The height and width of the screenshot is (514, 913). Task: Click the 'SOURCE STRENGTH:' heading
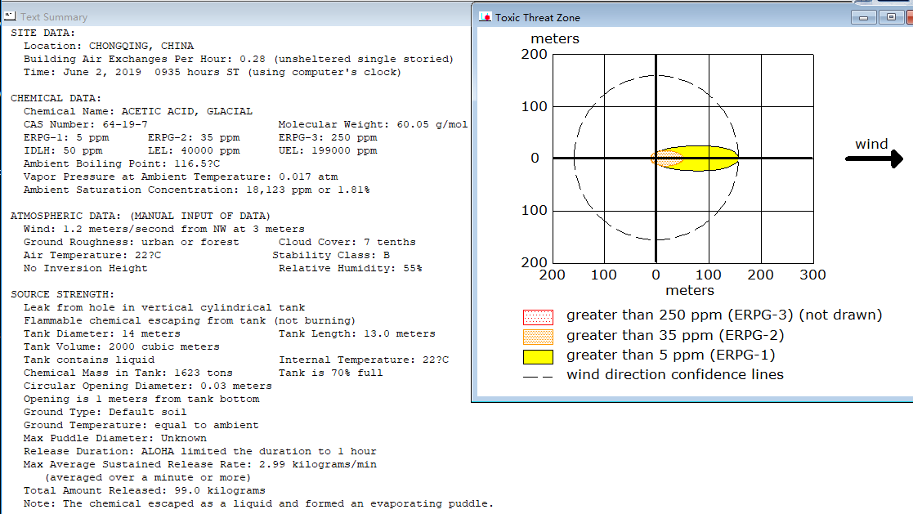(62, 294)
